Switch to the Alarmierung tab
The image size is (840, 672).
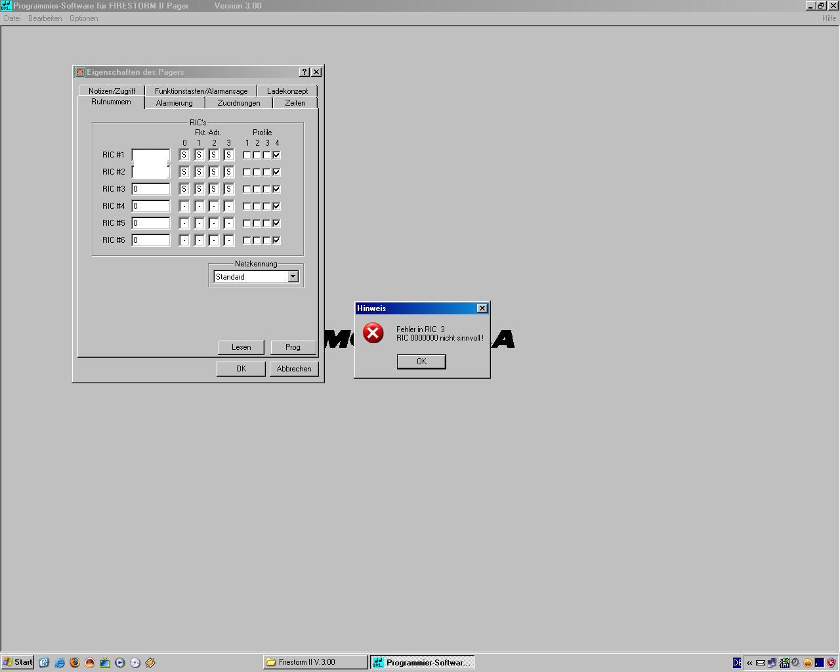(174, 103)
